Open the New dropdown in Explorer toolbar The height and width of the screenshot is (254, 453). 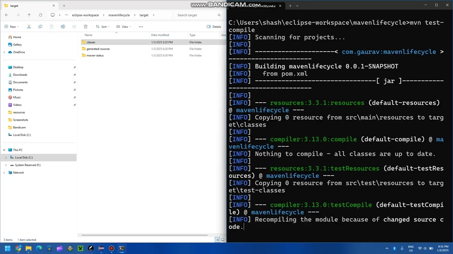pos(11,27)
